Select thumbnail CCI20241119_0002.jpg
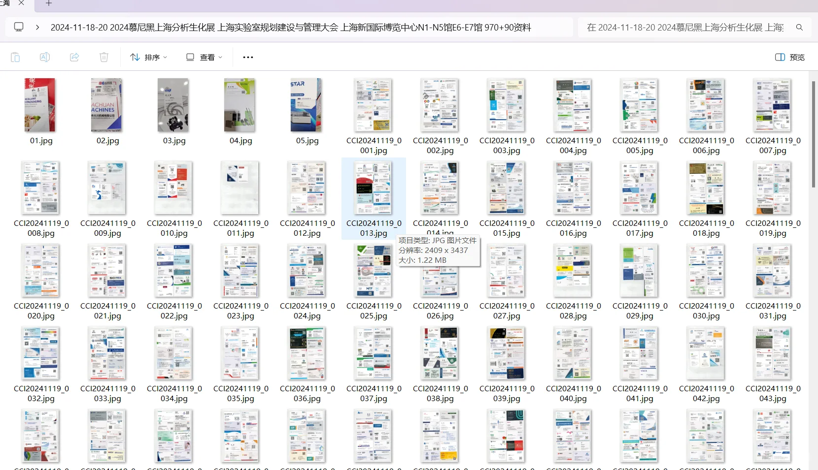 click(440, 105)
